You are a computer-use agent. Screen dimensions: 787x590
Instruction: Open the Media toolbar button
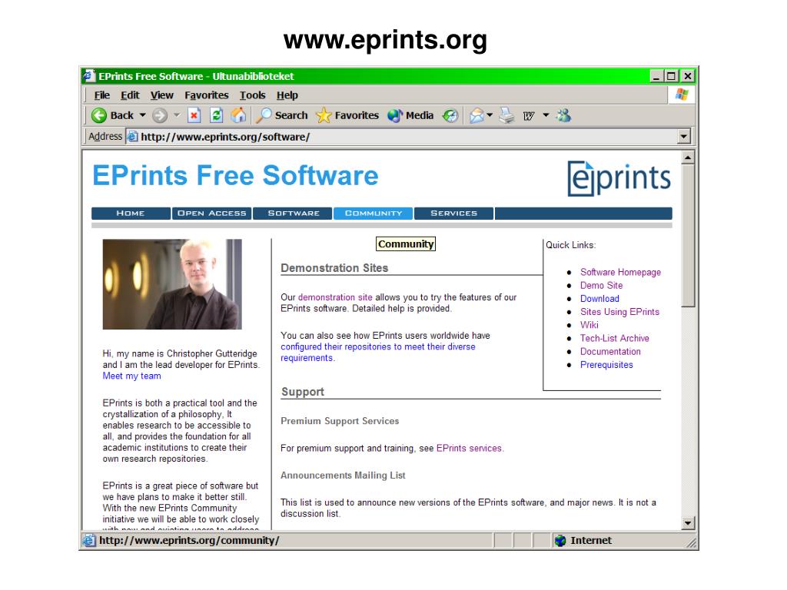coord(410,115)
